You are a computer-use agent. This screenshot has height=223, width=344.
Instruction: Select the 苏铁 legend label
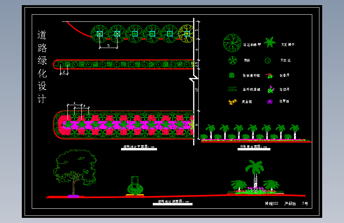tap(247, 60)
